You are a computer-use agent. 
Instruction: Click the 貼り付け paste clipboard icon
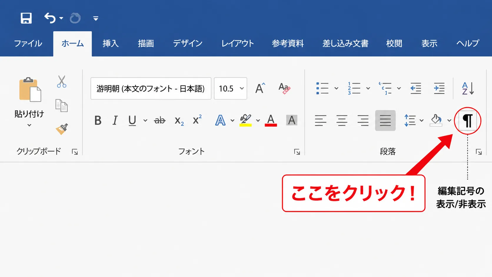(30, 89)
